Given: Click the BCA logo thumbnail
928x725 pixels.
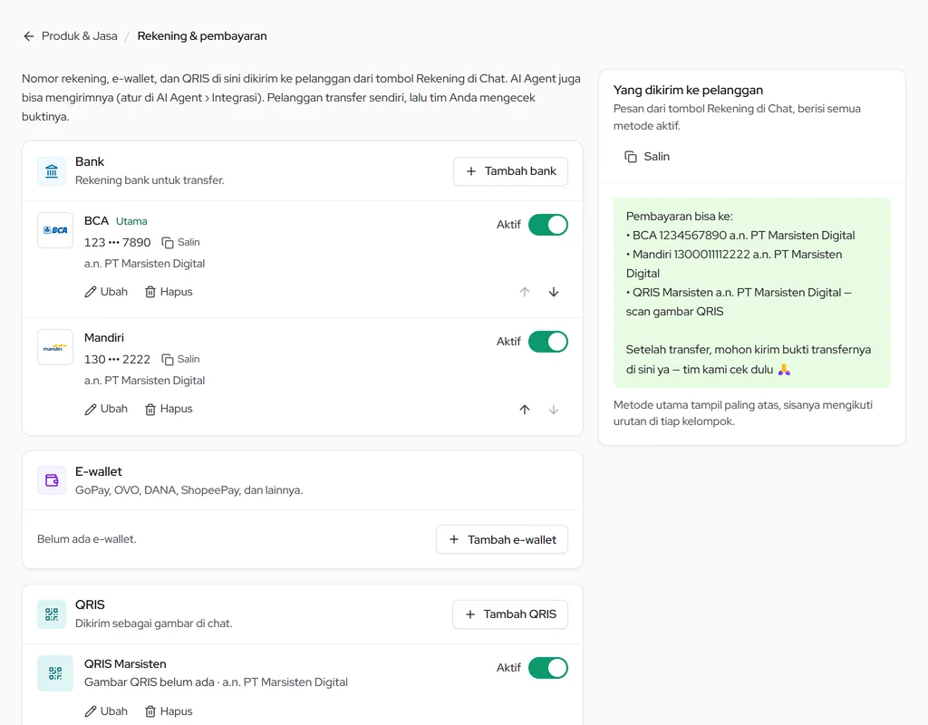Looking at the screenshot, I should pos(55,230).
